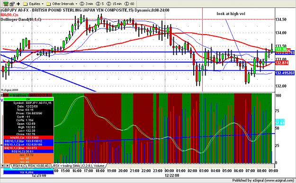
Task: Click the blue RSI(14,C) 36.61 row
Action: [x=28, y=151]
